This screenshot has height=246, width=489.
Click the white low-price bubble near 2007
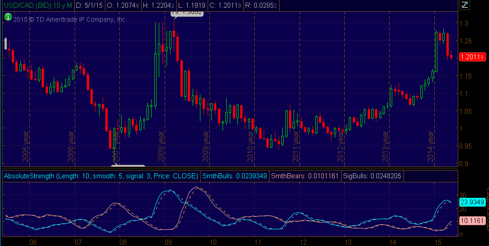coord(129,167)
